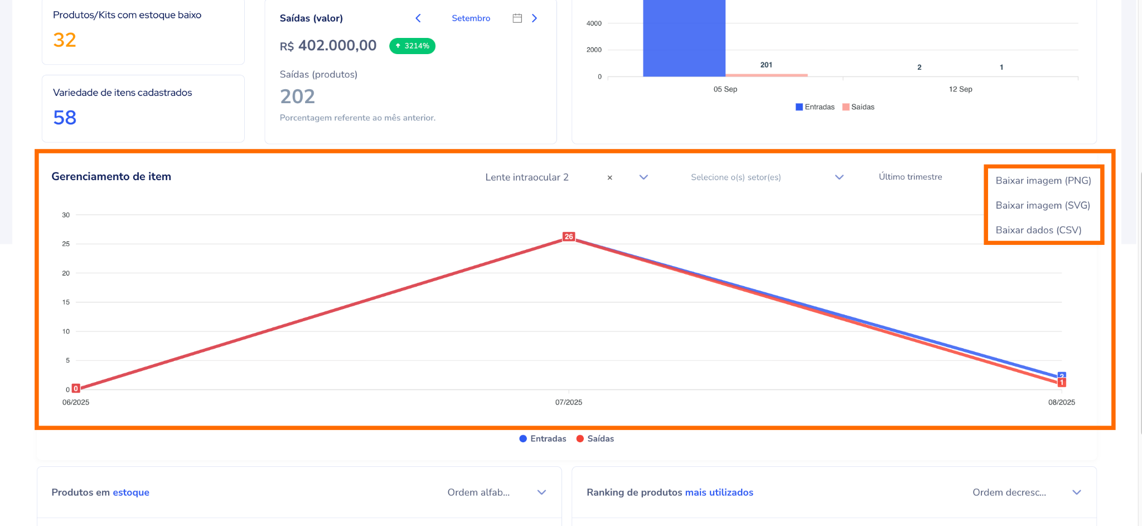This screenshot has height=526, width=1142.
Task: Toggle Entradas series in line chart legend
Action: click(x=543, y=439)
